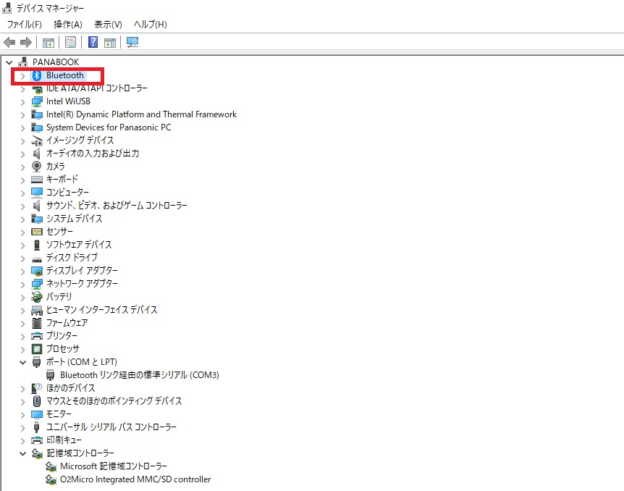The image size is (624, 491).
Task: Click the blue Help question-mark icon
Action: point(93,42)
